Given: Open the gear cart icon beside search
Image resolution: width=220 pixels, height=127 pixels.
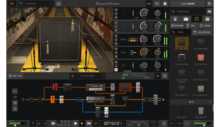Looking at the screenshot, I should (209, 12).
